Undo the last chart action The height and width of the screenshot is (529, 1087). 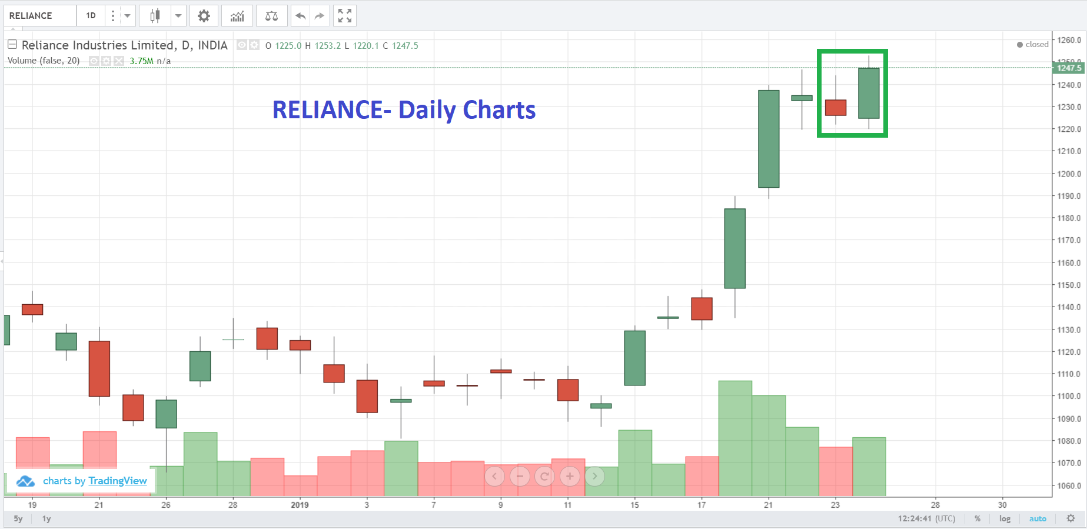301,16
